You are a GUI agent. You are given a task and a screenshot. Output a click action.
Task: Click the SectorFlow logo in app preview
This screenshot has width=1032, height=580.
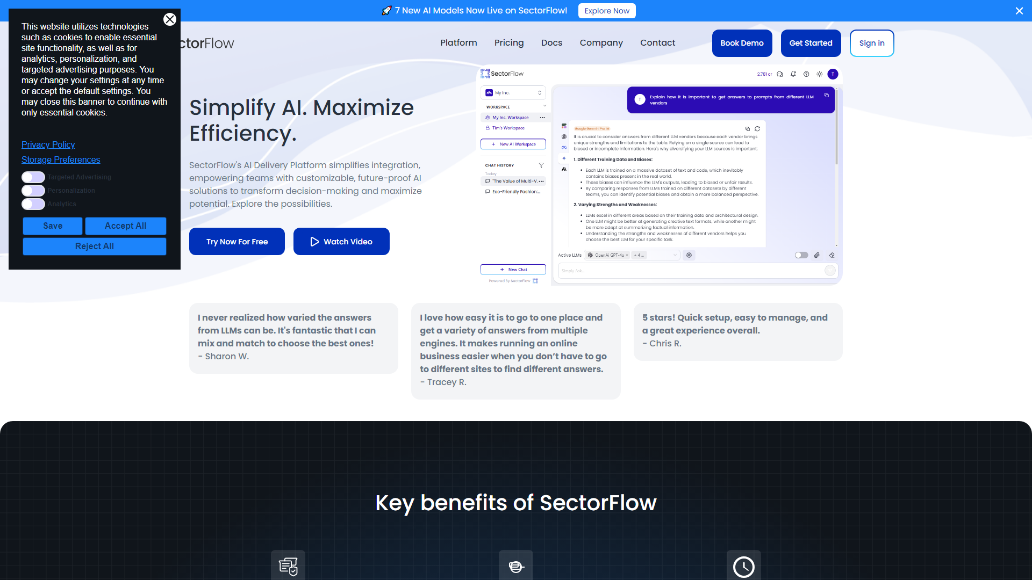502,74
